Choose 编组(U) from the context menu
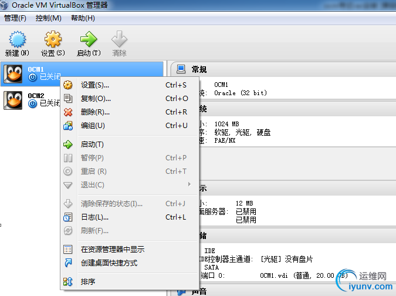Viewport: 396px width, 296px height. pos(130,126)
